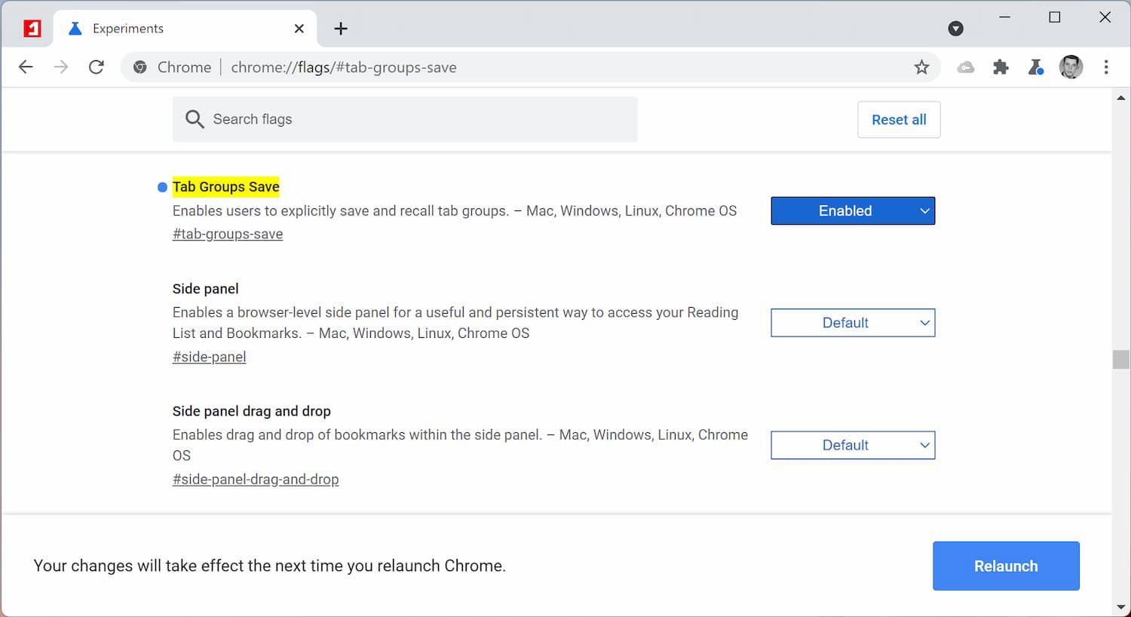Expand the Side panel Default dropdown
The width and height of the screenshot is (1131, 617).
853,323
